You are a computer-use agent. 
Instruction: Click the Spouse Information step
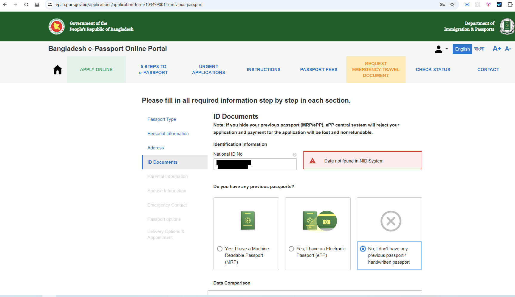point(167,191)
